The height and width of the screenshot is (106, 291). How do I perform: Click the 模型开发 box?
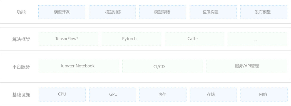(x=62, y=12)
